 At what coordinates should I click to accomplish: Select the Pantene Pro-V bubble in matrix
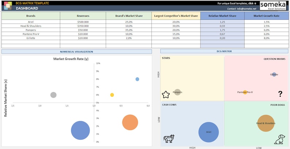pos(245,92)
